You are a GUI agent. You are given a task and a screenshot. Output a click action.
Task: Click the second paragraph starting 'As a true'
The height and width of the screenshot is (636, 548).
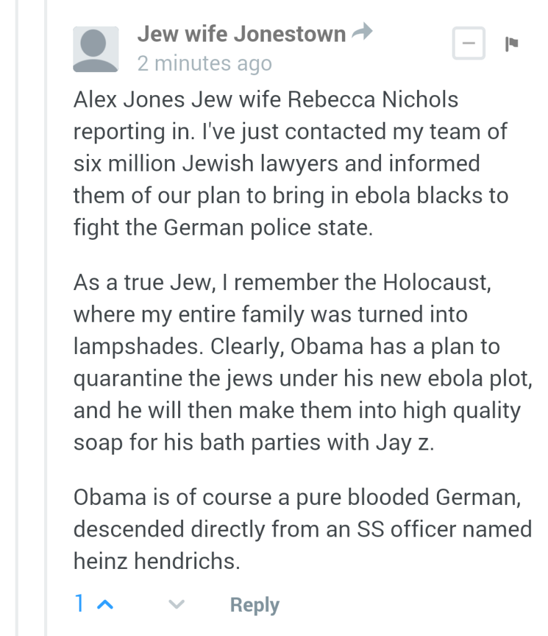(x=303, y=362)
